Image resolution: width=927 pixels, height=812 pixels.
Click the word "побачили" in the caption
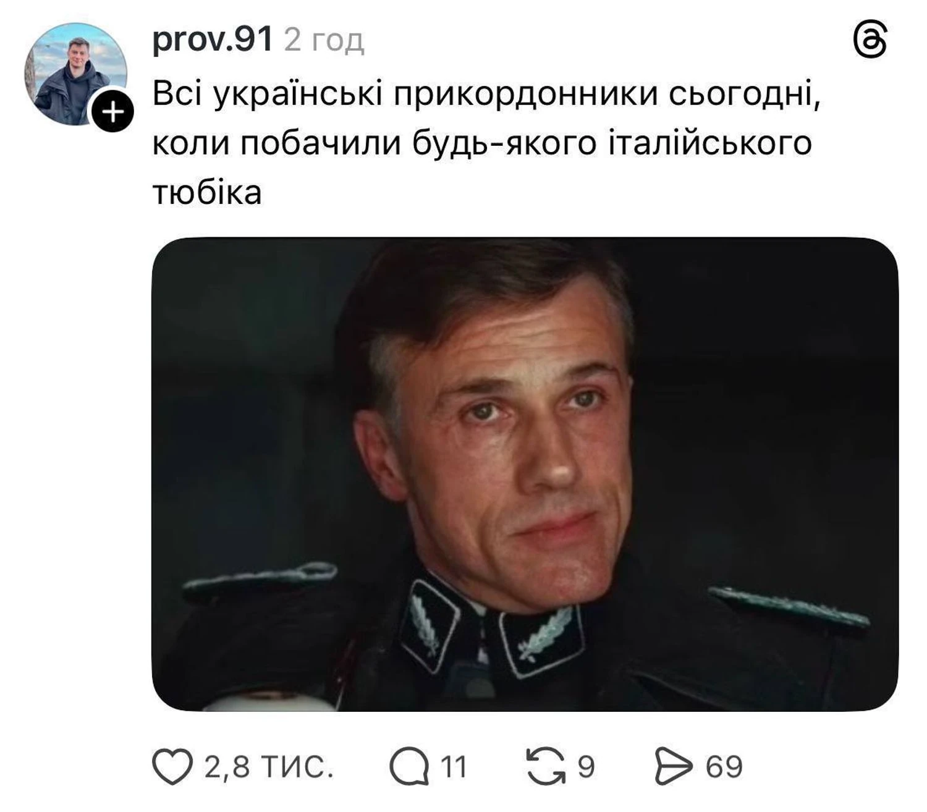tap(321, 144)
